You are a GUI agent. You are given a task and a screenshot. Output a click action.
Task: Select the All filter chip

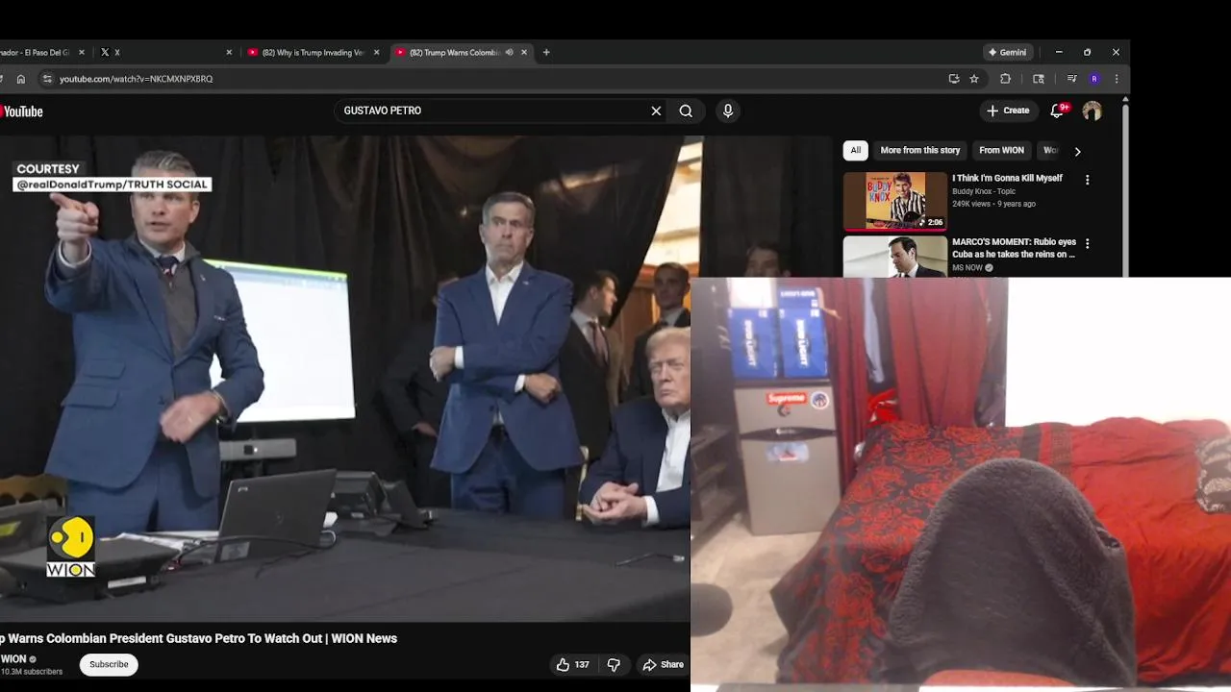(855, 150)
